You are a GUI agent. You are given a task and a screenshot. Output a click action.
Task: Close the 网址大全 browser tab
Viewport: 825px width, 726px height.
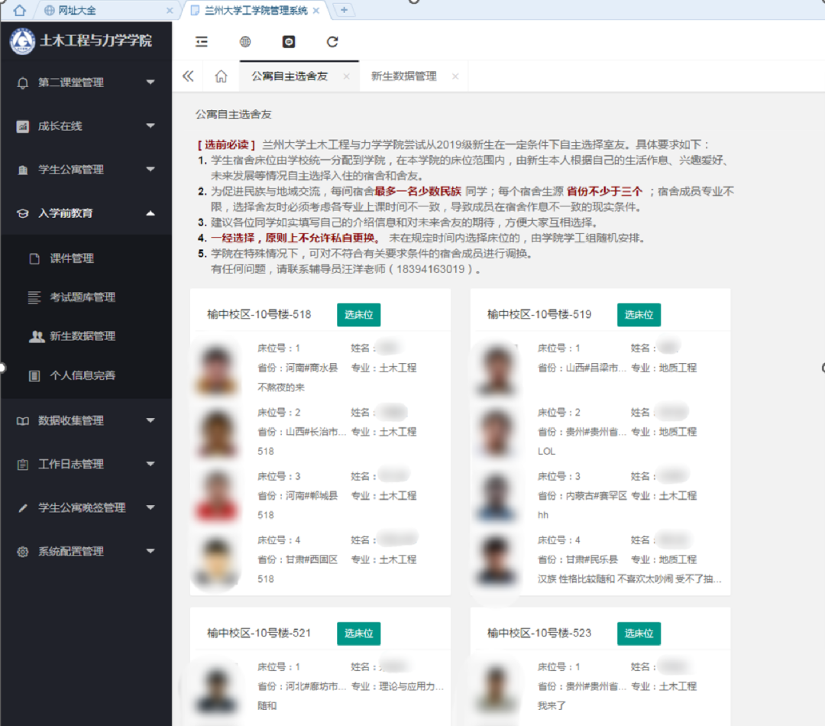[x=170, y=10]
